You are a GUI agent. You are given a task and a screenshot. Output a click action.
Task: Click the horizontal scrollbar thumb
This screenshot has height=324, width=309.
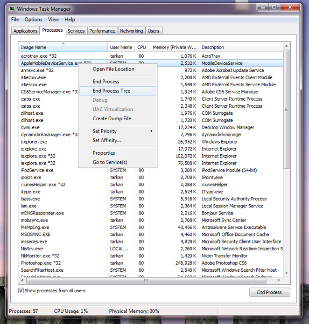(146, 280)
